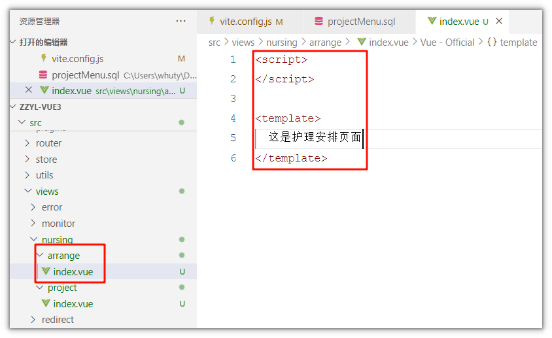Click index.vue in the breadcrumb path
Screen dimensions: 552x338
tap(388, 42)
